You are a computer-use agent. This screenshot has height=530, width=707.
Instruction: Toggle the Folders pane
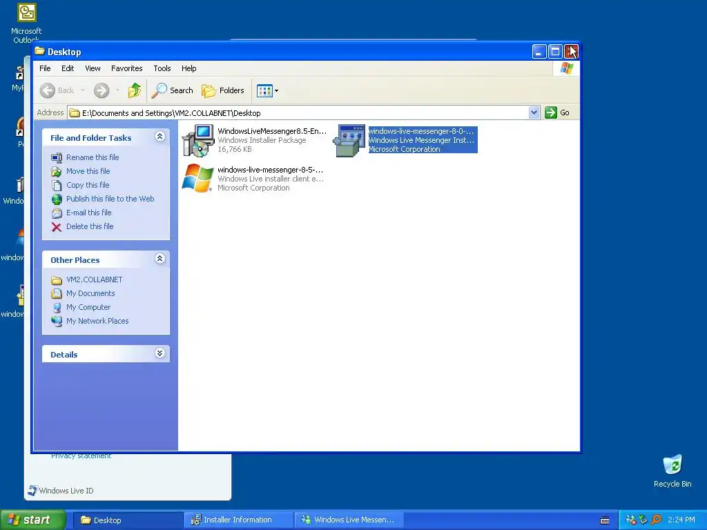[x=223, y=90]
